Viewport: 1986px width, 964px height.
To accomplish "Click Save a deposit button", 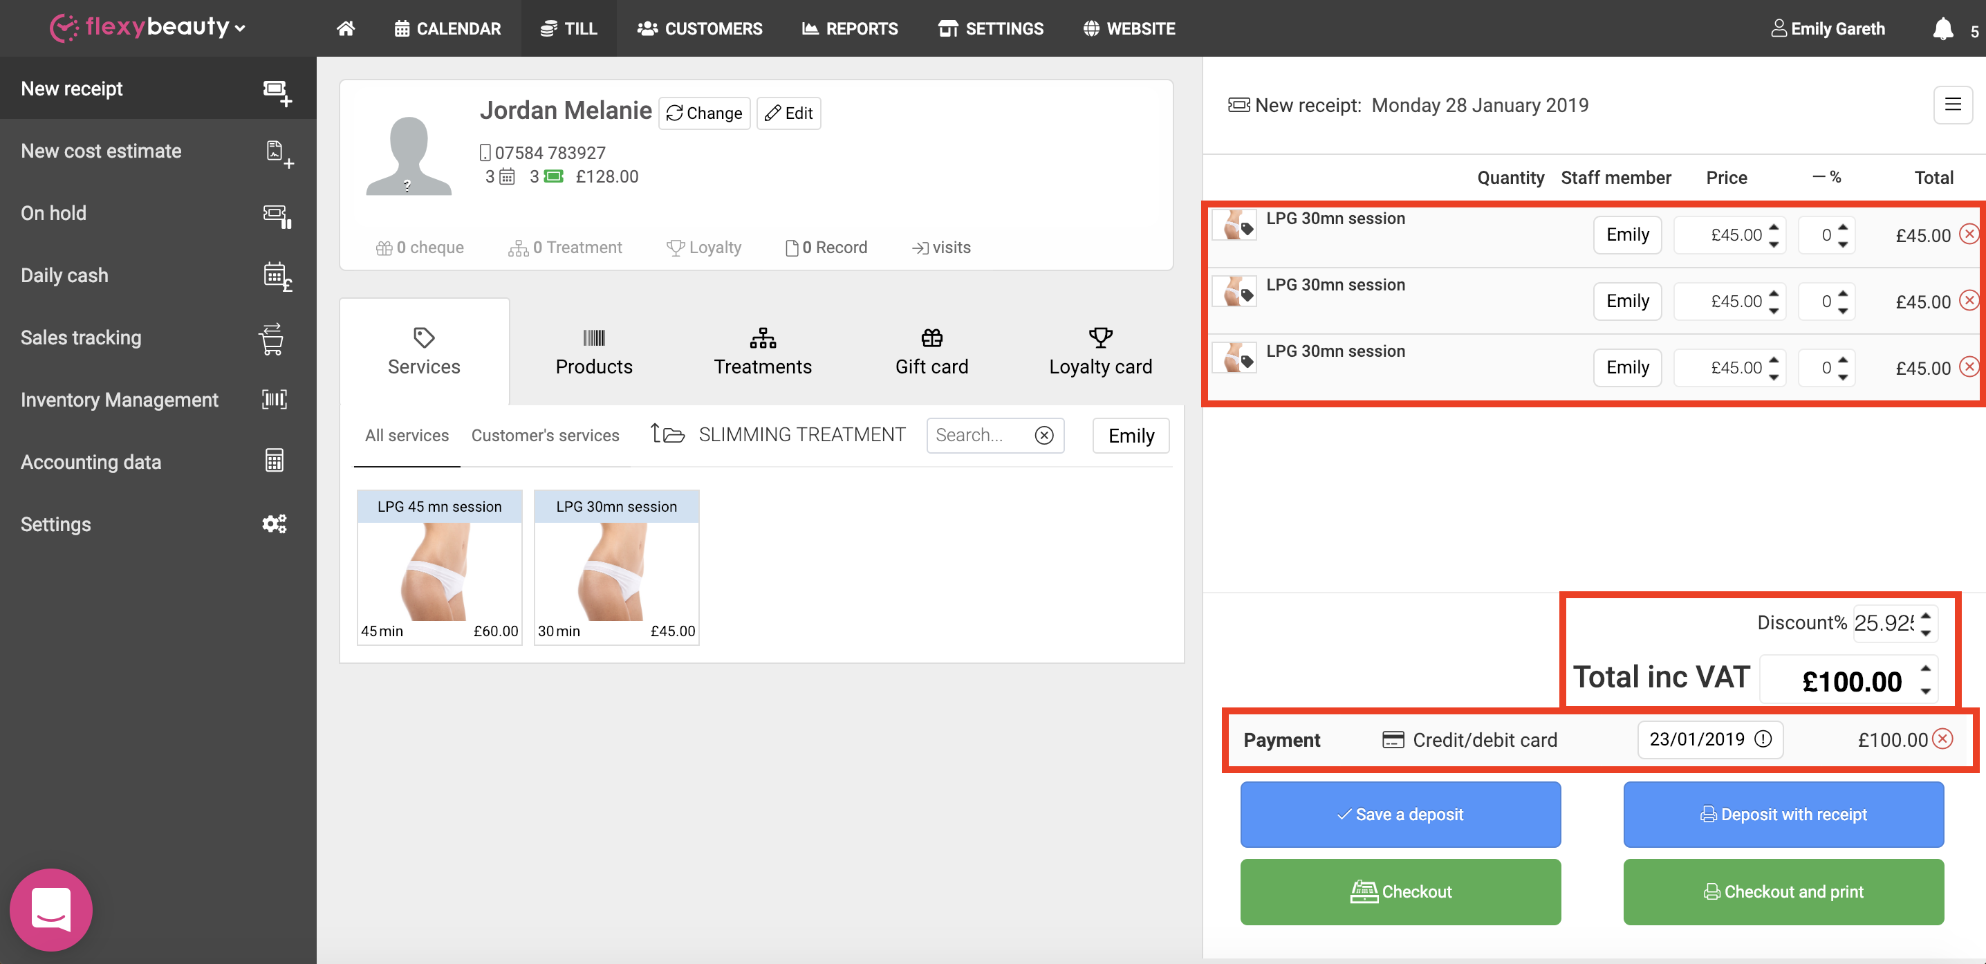I will tap(1400, 814).
